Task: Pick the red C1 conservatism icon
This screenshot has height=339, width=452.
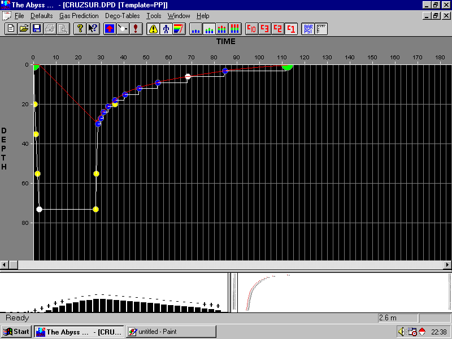Action: 291,29
